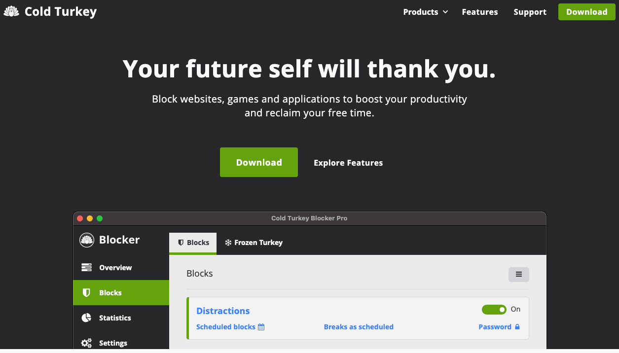Open the Distractions block title link
Viewport: 619px width, 353px height.
click(223, 311)
